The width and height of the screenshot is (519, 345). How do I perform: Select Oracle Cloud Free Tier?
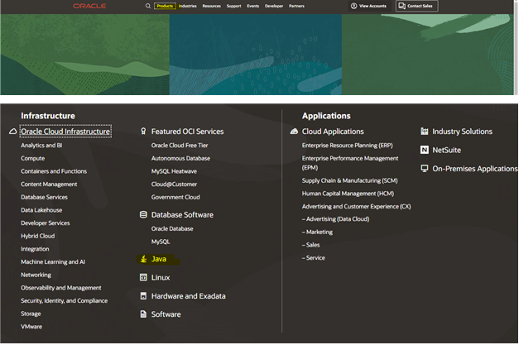point(180,146)
